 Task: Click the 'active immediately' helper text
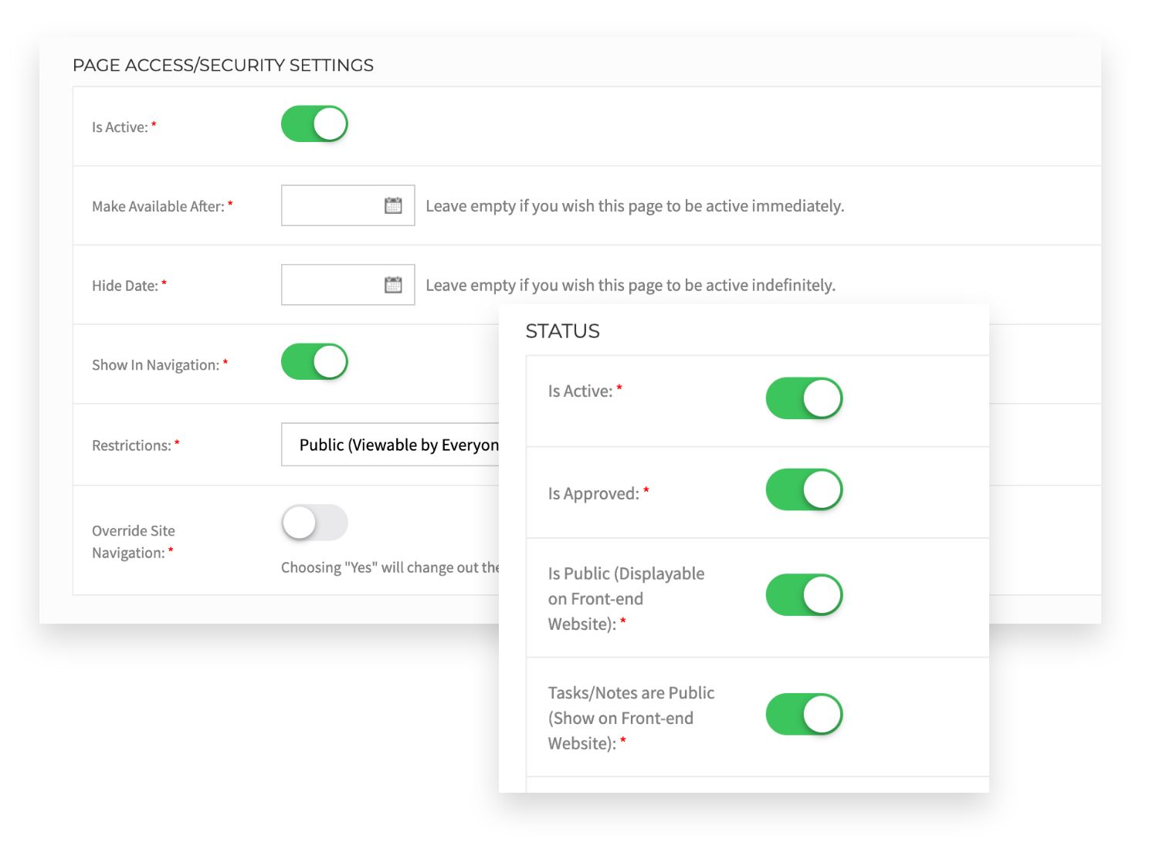click(635, 206)
